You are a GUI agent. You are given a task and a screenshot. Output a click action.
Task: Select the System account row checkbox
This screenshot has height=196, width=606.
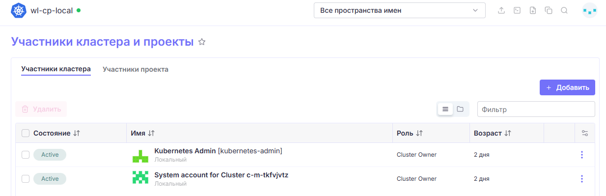pos(26,179)
